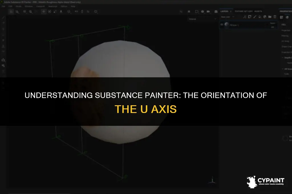
Task: Open the Edit menu
Action: coord(11,6)
